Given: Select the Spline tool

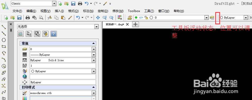Looking at the screenshot, I should pos(4,92).
